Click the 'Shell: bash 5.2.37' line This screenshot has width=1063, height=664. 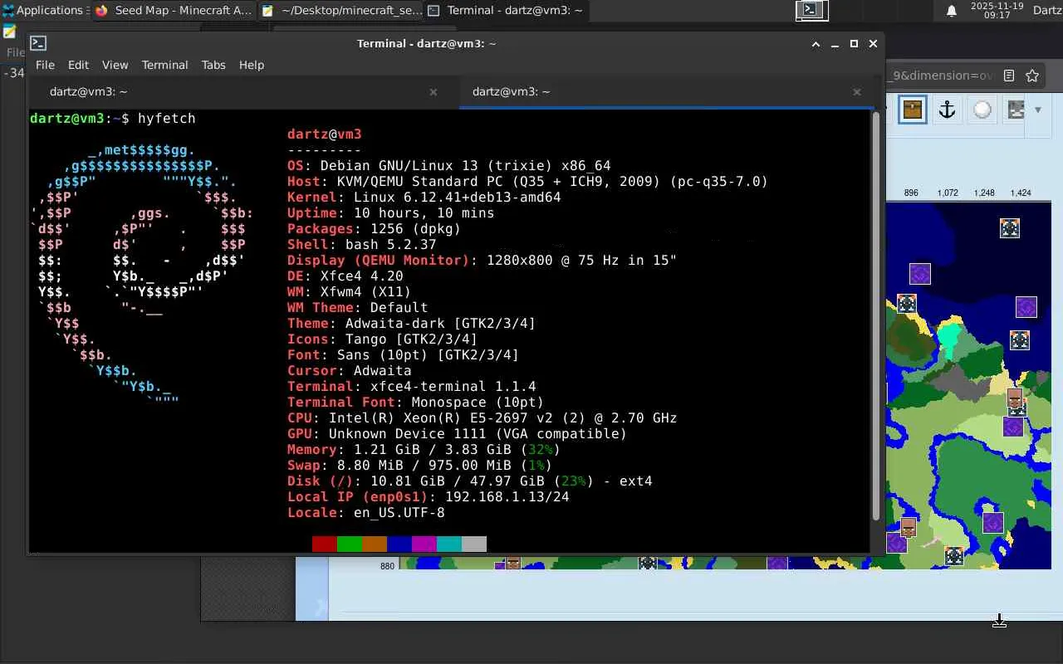(x=361, y=245)
